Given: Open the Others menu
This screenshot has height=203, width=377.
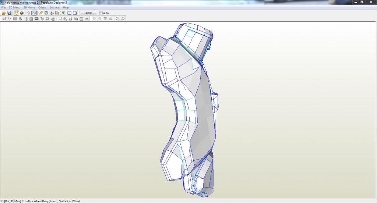Looking at the screenshot, I should [42, 7].
